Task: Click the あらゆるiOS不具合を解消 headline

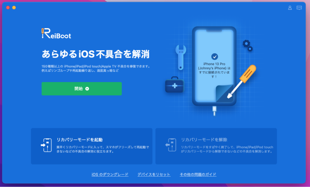Action: [95, 54]
